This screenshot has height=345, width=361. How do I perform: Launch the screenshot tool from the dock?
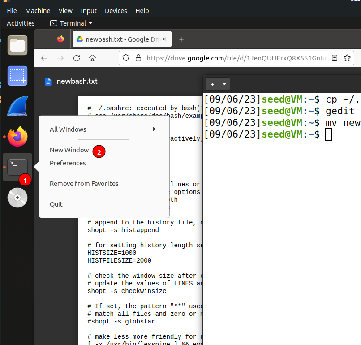click(17, 76)
